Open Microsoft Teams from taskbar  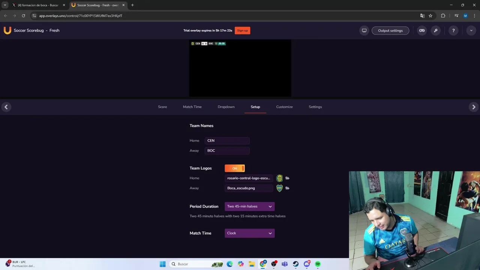click(285, 264)
